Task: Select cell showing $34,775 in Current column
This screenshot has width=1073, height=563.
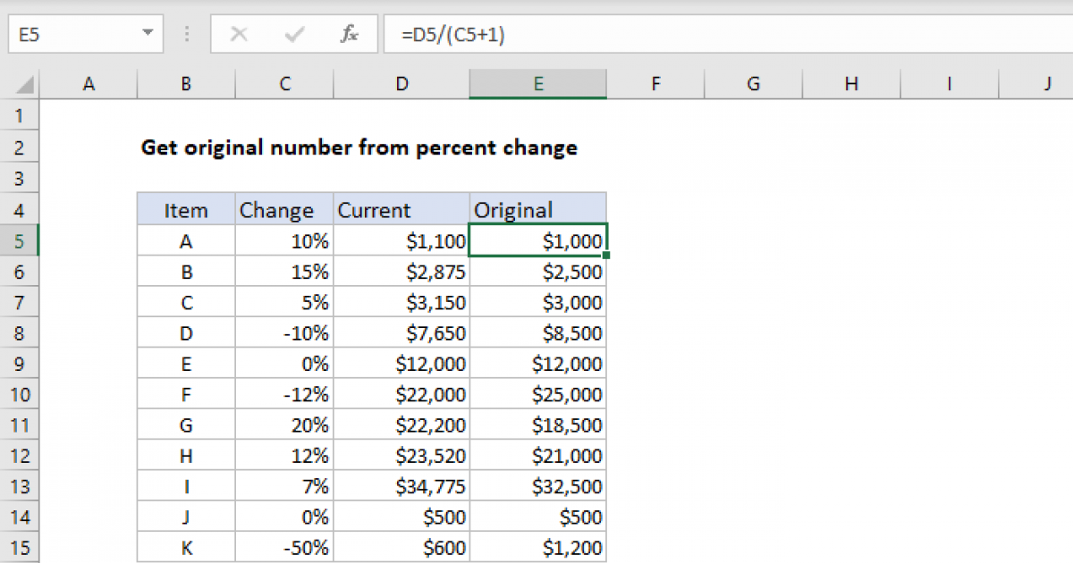Action: tap(401, 486)
